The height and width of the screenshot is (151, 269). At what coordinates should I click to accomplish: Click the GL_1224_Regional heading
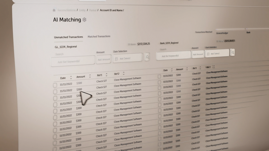[66, 47]
